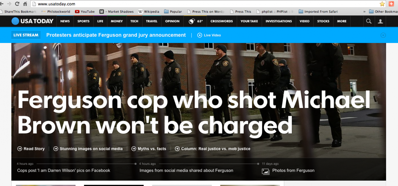Bookmark this page with the star icon
Image resolution: width=398 pixels, height=186 pixels.
click(382, 4)
